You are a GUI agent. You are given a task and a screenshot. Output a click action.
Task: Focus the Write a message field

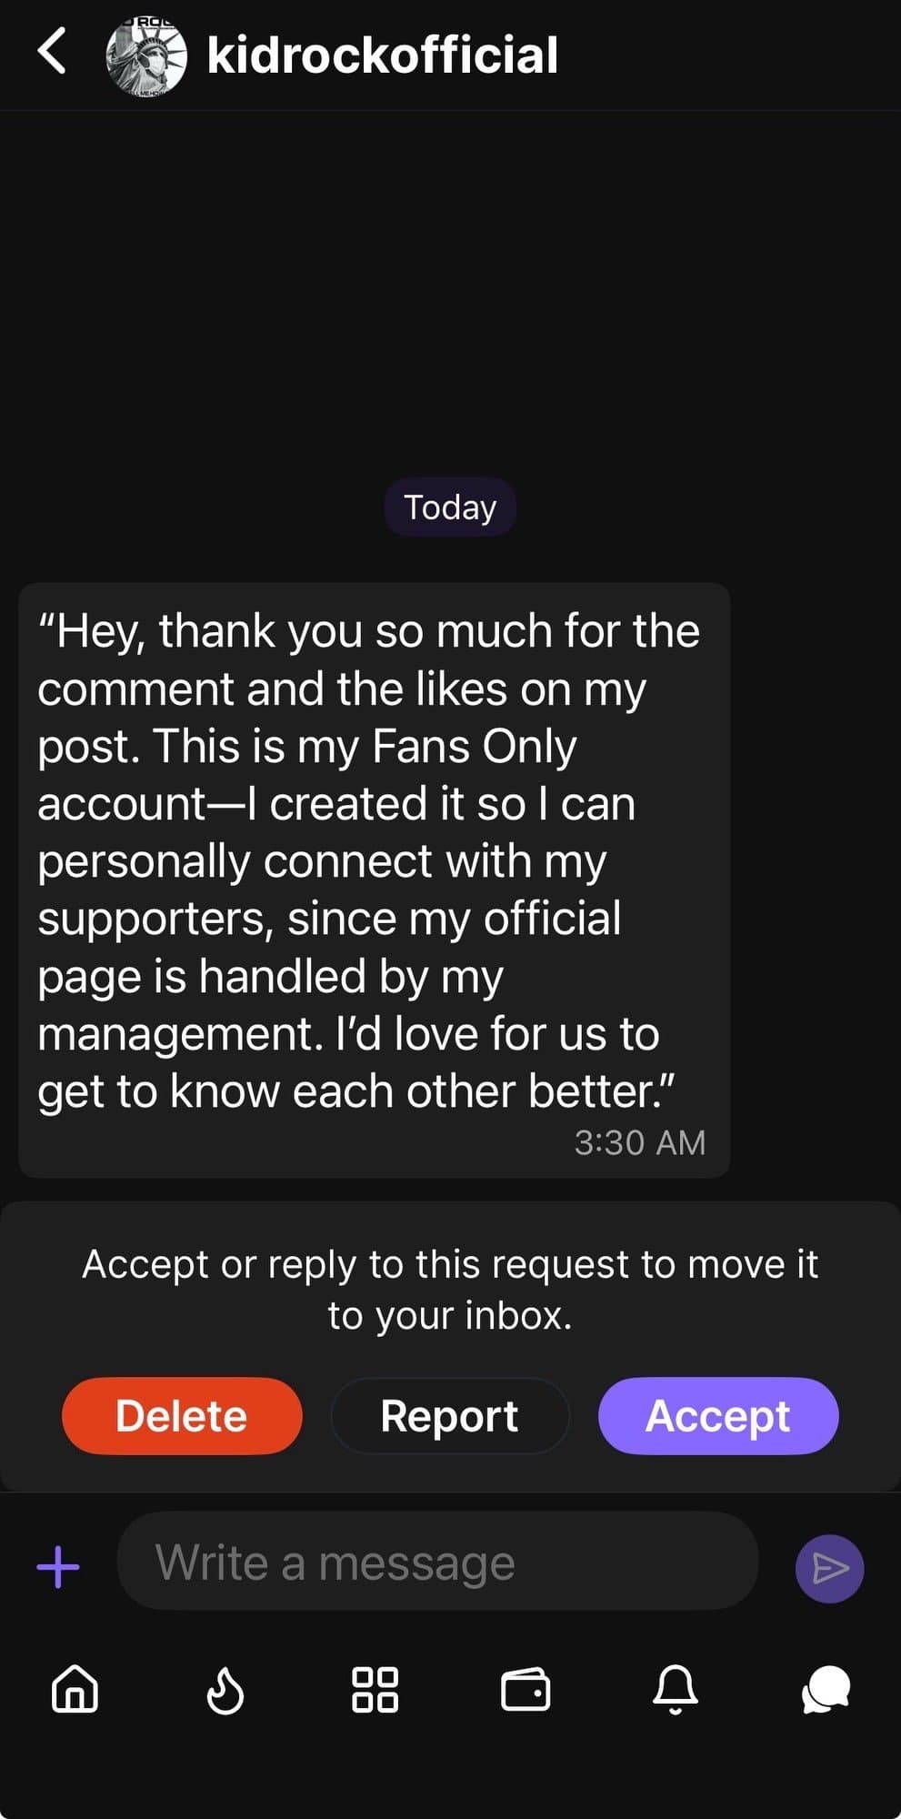436,1563
